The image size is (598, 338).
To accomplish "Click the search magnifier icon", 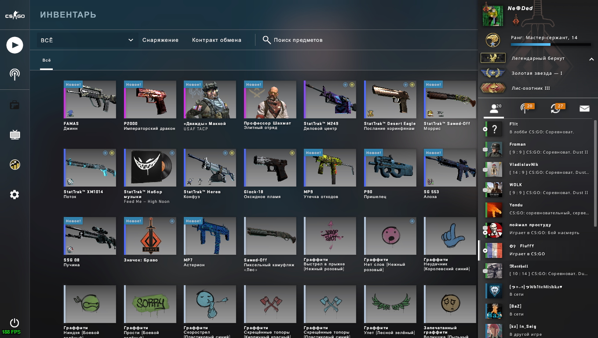I will [266, 40].
